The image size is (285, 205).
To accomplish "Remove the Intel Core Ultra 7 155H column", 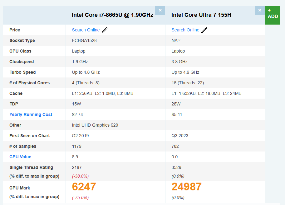I will click(260, 10).
